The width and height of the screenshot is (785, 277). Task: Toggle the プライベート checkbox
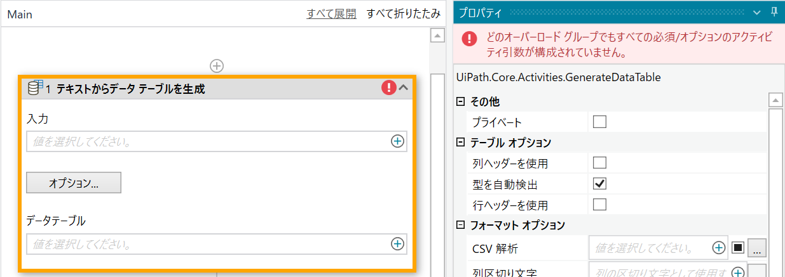tap(599, 122)
